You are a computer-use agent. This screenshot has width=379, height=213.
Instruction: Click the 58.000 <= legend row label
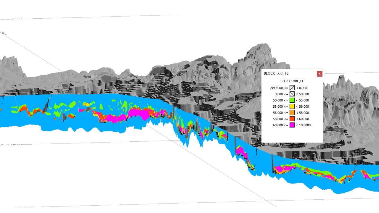(279, 119)
